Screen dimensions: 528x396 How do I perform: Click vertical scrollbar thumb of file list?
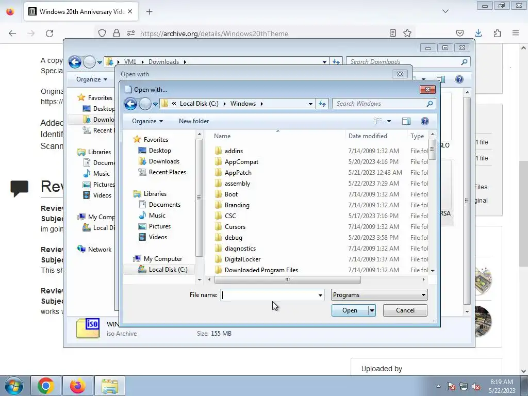433,149
